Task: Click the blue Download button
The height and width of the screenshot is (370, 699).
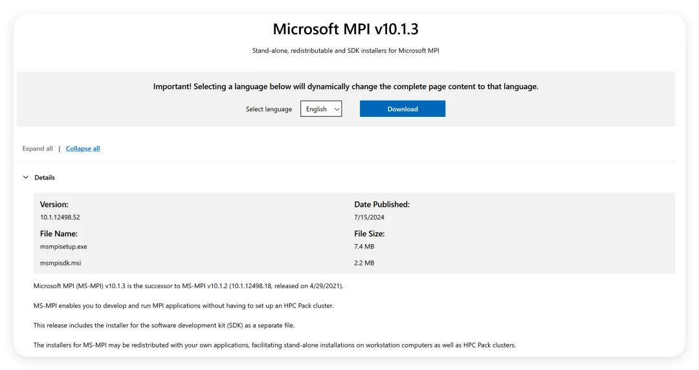Action: 402,109
